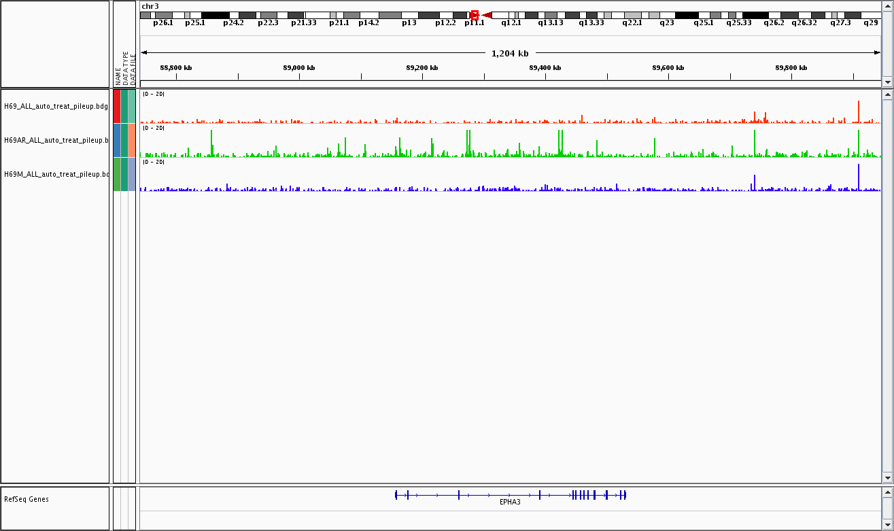Select the H69AR_ALL_auto_treat_pileup track name
The width and height of the screenshot is (894, 531).
(x=56, y=140)
